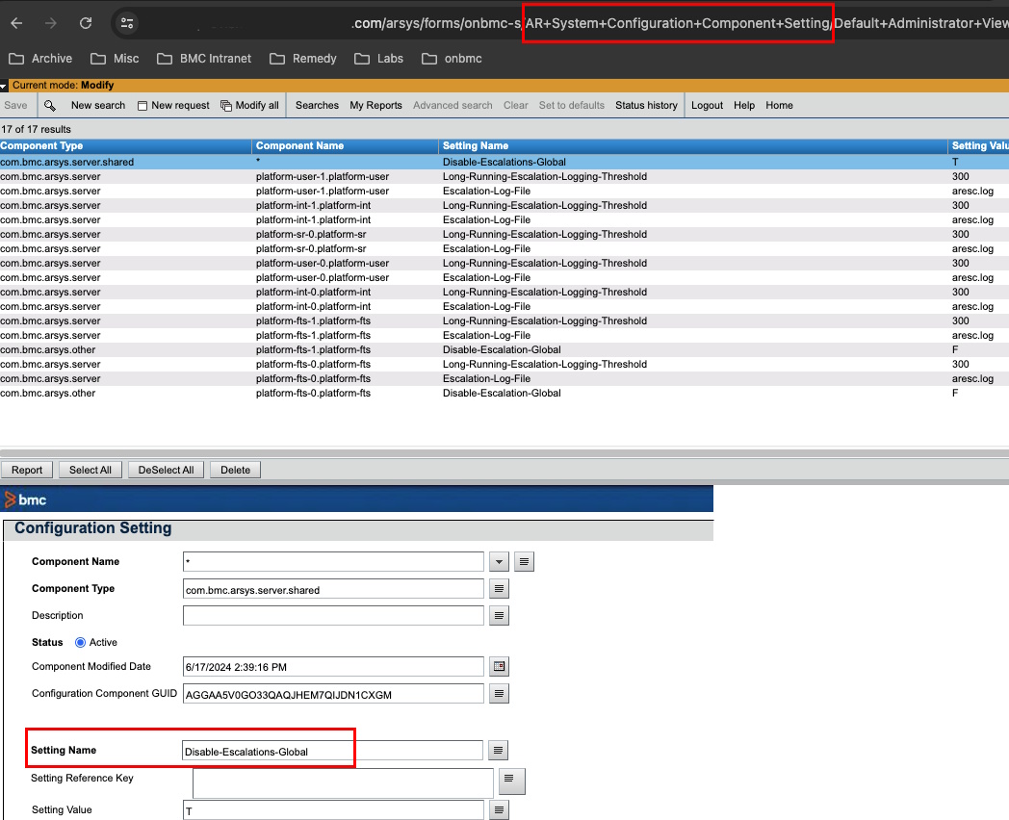The height and width of the screenshot is (820, 1009).
Task: Sort by the Component Type column header
Action: point(125,146)
